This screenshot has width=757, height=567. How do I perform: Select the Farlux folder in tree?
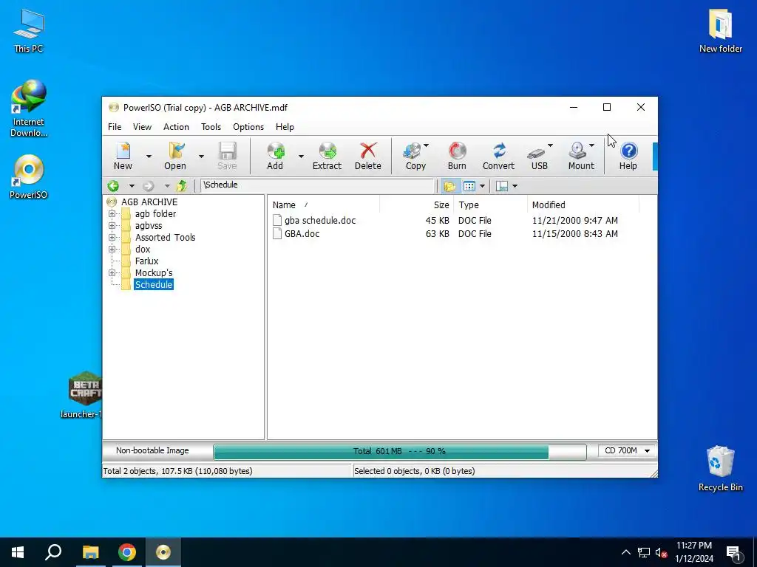click(x=147, y=261)
